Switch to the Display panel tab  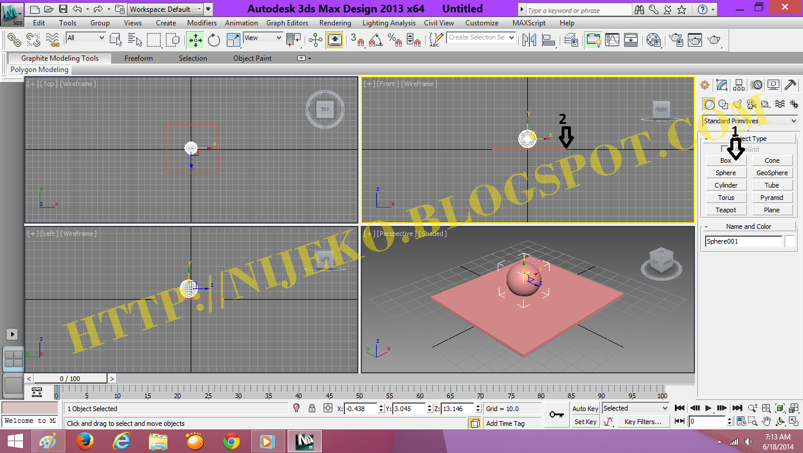click(773, 85)
